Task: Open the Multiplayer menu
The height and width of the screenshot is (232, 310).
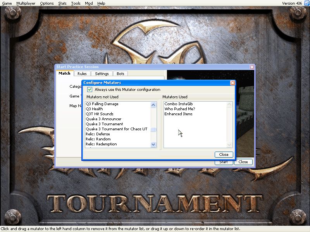Action: coord(26,3)
